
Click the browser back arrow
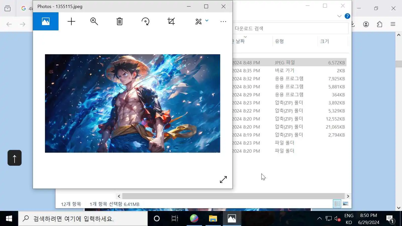tap(9, 24)
